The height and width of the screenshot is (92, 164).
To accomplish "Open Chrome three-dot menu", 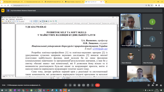I will [x=162, y=5].
